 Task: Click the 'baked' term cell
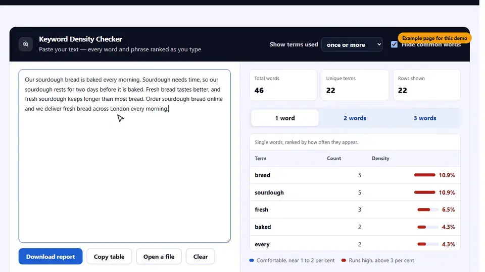(263, 227)
